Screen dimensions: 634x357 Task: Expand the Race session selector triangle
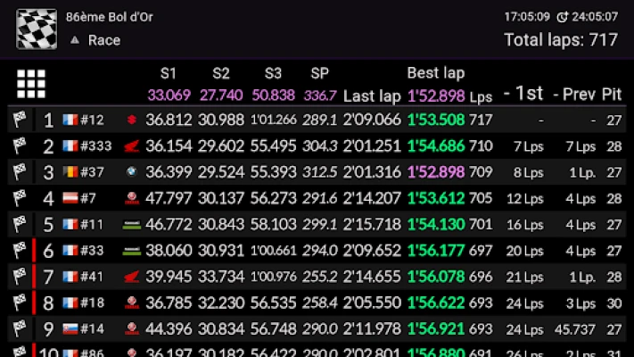[x=74, y=40]
